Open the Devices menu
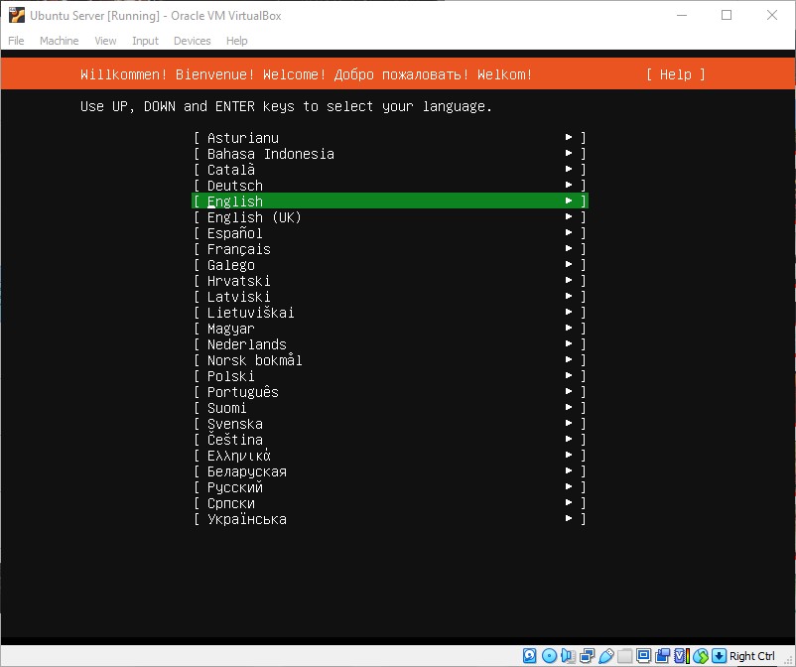The image size is (796, 667). (x=192, y=41)
